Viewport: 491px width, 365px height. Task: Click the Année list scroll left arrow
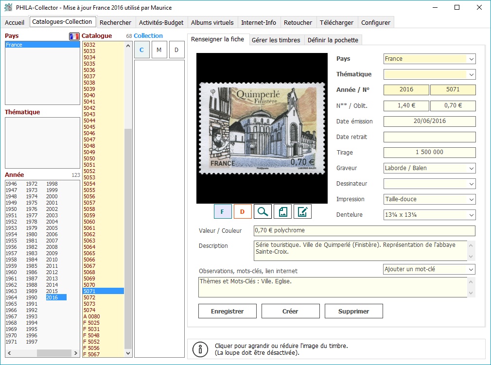[x=9, y=353]
